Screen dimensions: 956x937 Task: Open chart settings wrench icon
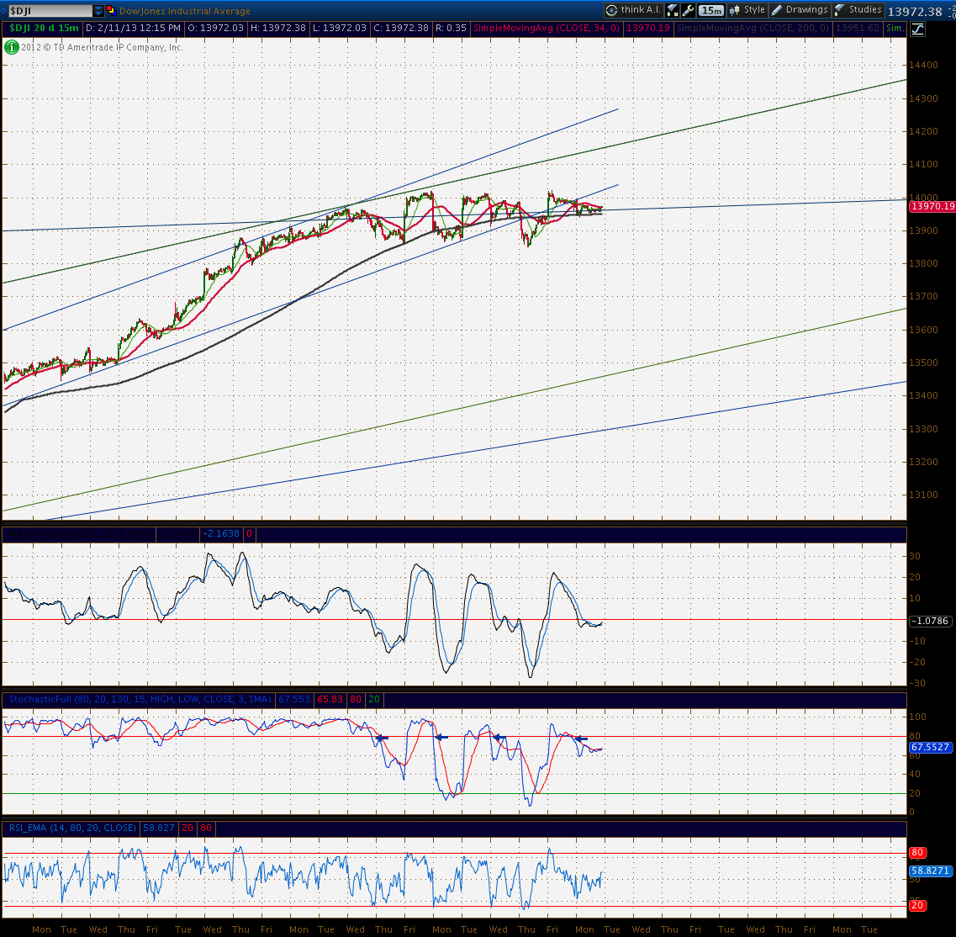coord(688,10)
